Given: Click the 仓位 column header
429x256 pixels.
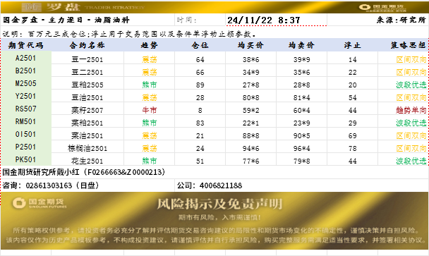Looking at the screenshot, I should [200, 45].
